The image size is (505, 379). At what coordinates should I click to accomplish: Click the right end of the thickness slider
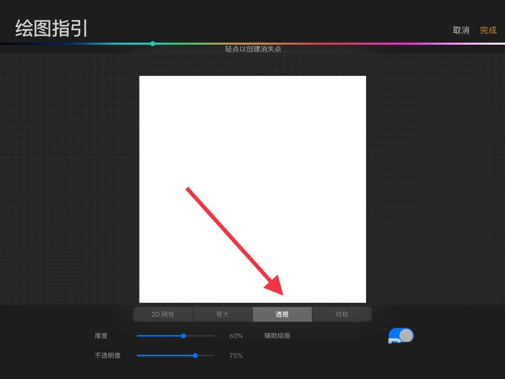click(214, 336)
